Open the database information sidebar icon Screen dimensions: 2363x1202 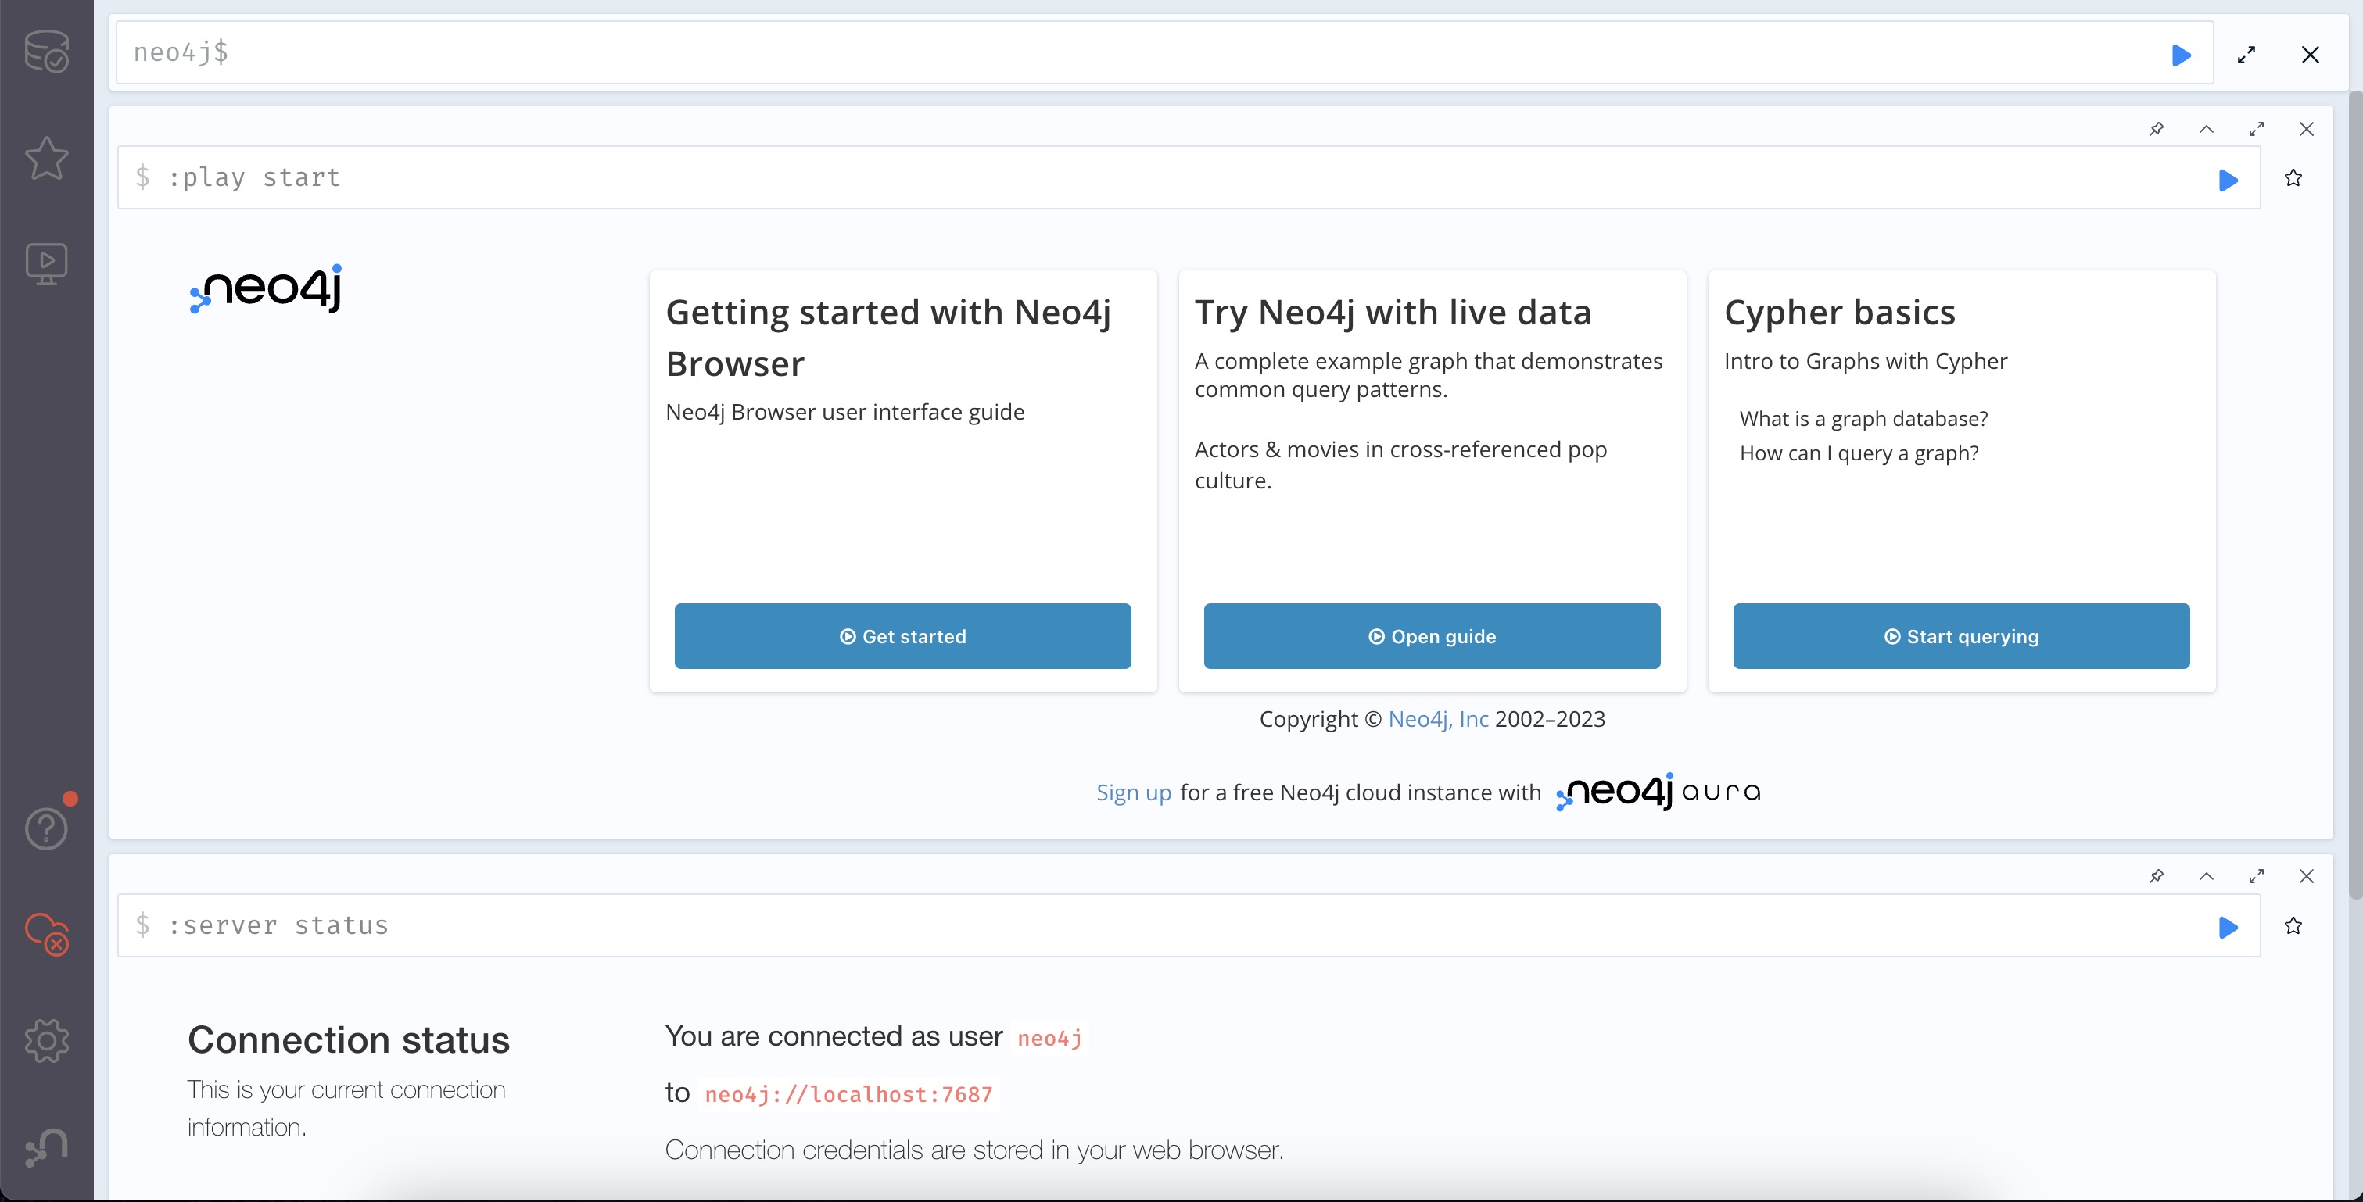pyautogui.click(x=46, y=52)
